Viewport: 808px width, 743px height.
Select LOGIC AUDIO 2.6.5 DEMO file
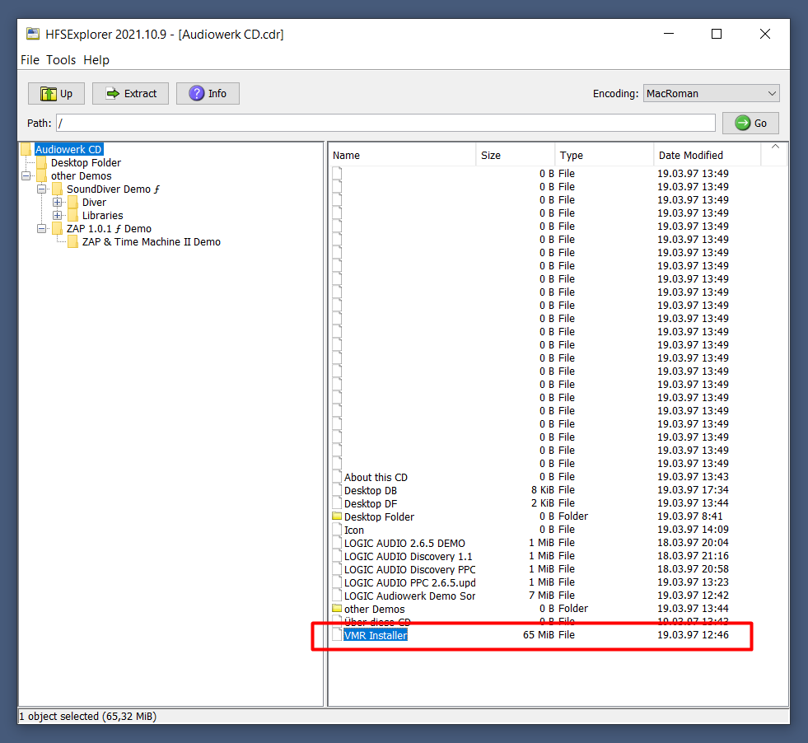click(404, 543)
